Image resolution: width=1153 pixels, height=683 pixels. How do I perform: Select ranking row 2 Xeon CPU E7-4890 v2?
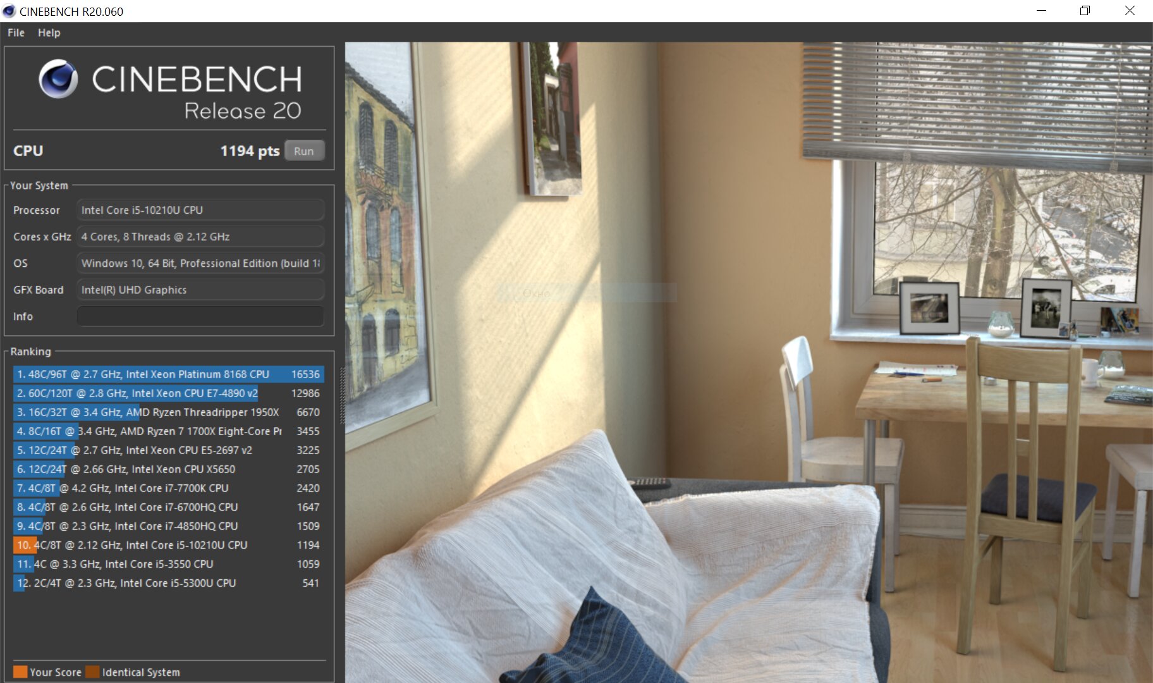169,393
